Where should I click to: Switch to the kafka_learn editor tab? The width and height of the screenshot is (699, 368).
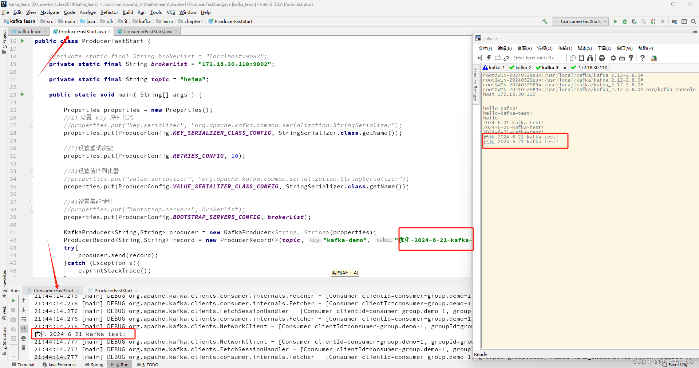pos(29,32)
